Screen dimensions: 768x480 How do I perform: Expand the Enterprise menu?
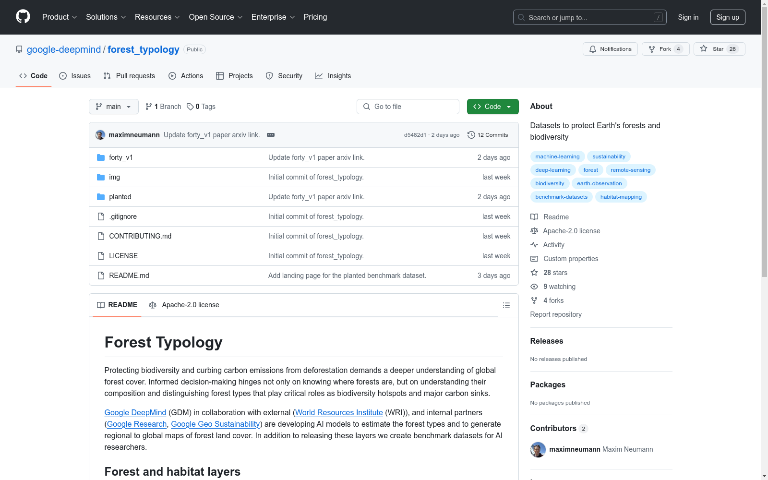click(x=273, y=17)
